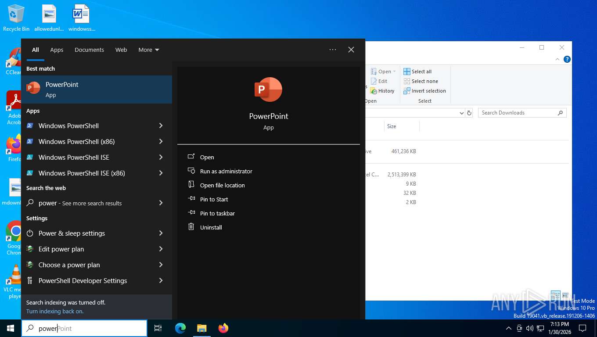Switch to the Web search tab
The height and width of the screenshot is (337, 597).
[x=121, y=50]
